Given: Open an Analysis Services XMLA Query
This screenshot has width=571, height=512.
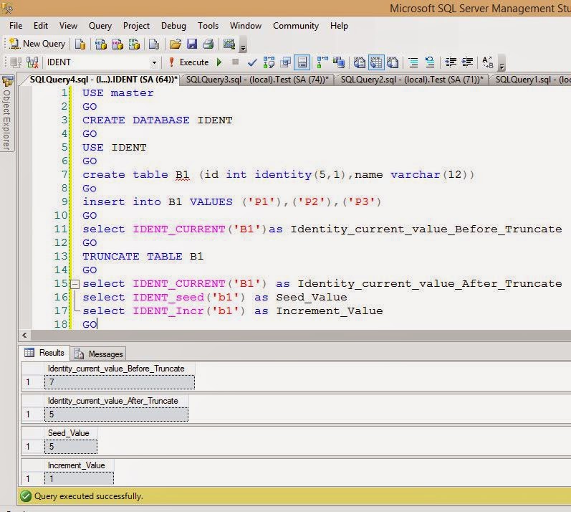Looking at the screenshot, I should point(134,44).
